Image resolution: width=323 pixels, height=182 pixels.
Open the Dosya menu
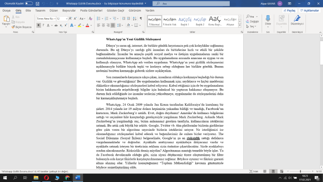6,10
